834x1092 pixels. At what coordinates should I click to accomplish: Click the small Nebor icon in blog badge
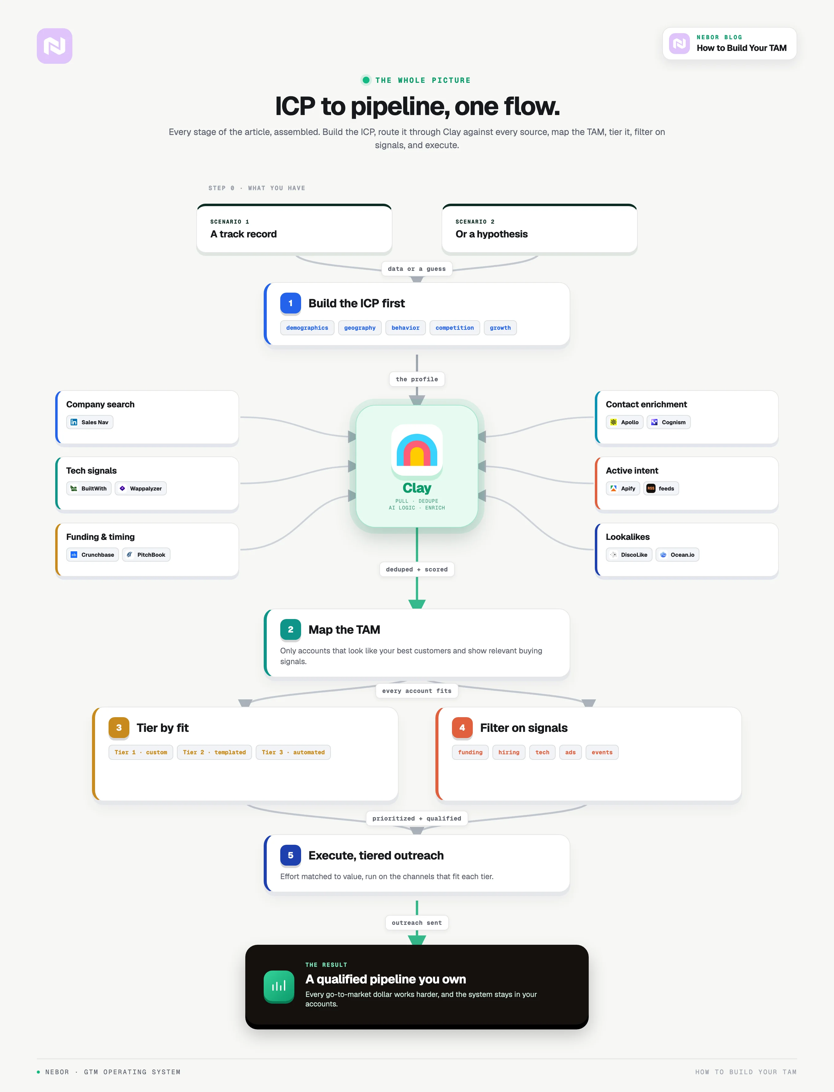(x=679, y=44)
